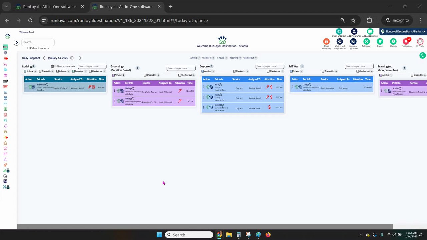Open RunLoyal Destination - Atlanta location dropdown
The height and width of the screenshot is (240, 427).
tap(403, 32)
